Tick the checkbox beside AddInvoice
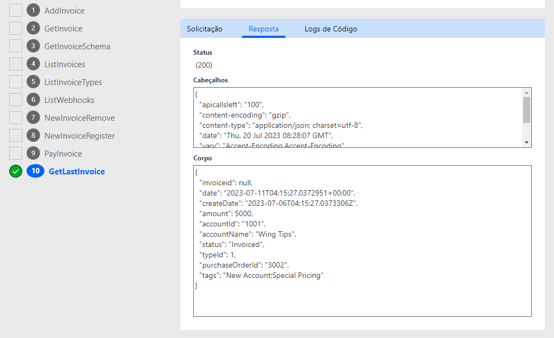This screenshot has height=338, width=554. click(16, 10)
